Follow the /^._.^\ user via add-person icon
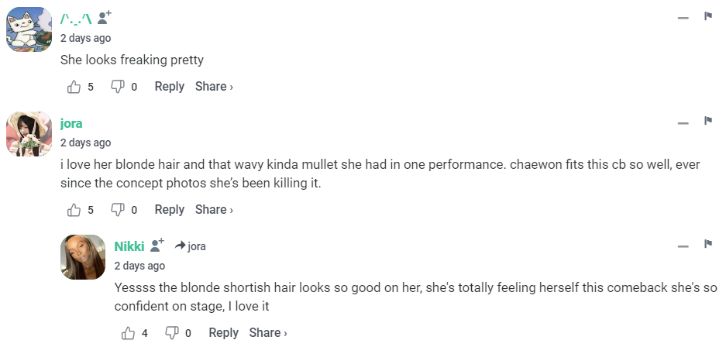Screen dimensions: 726x347 coord(105,16)
